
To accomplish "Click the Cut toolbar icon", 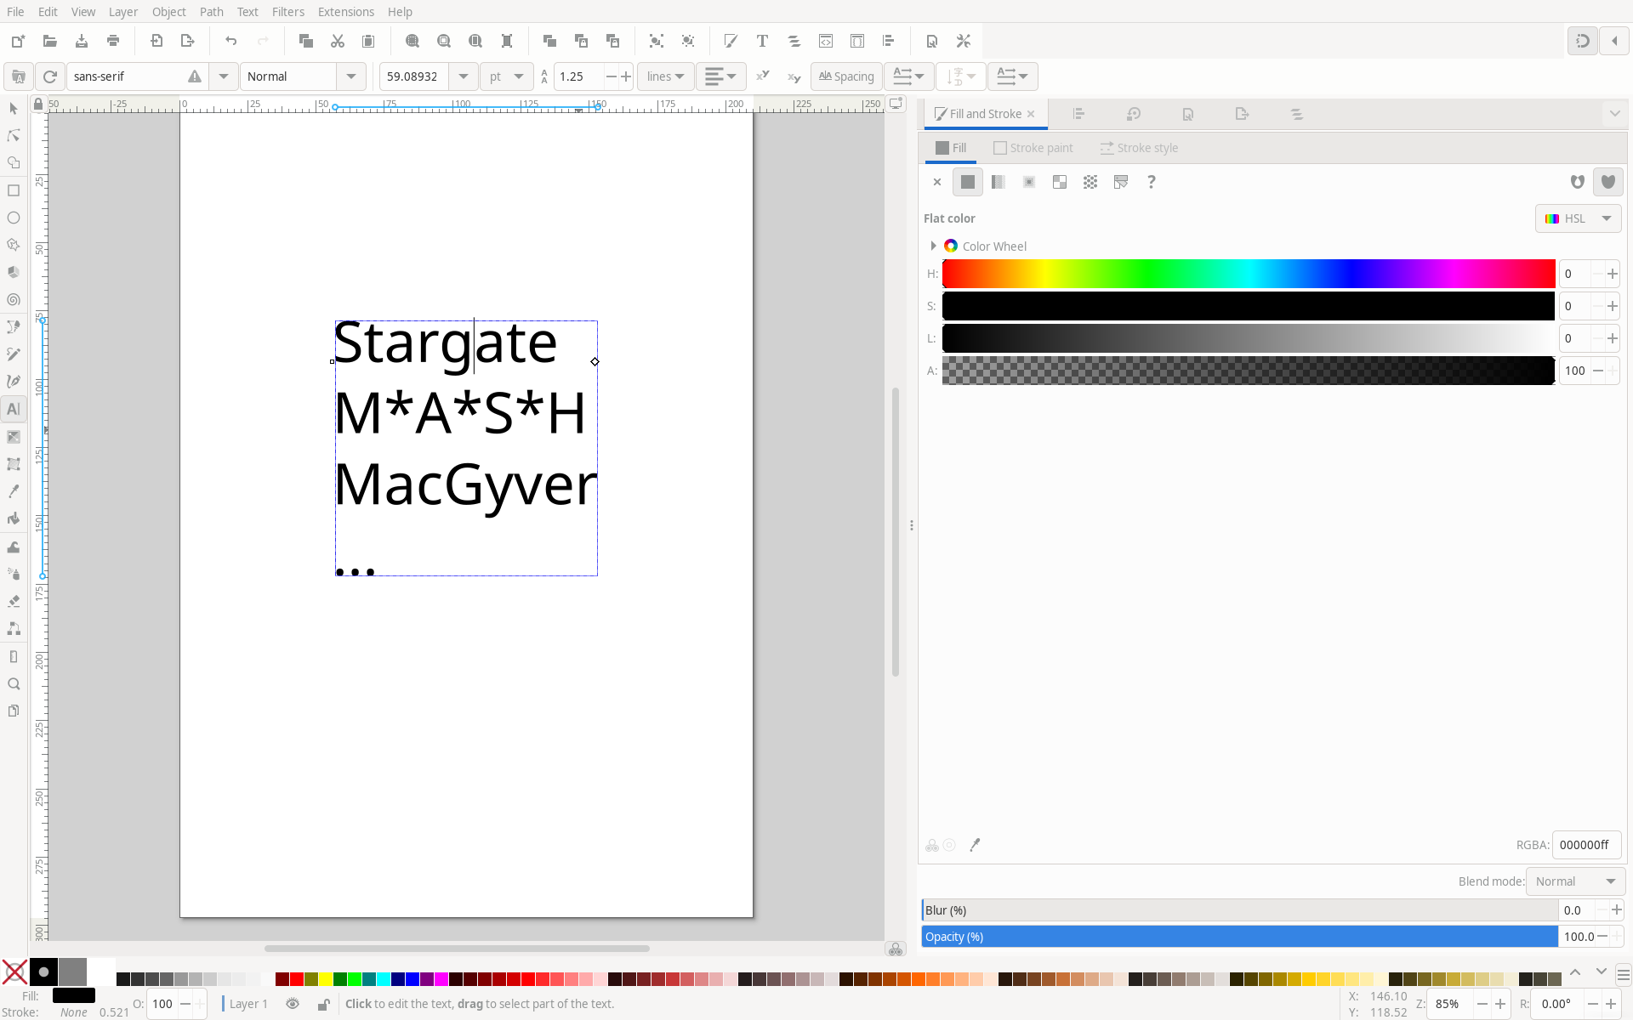I will 338,41.
